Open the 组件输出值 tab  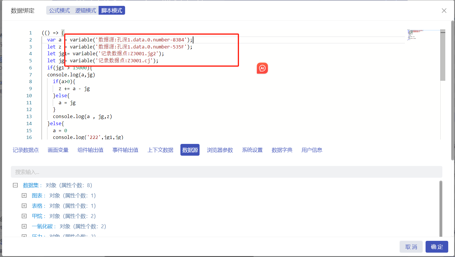click(x=90, y=150)
